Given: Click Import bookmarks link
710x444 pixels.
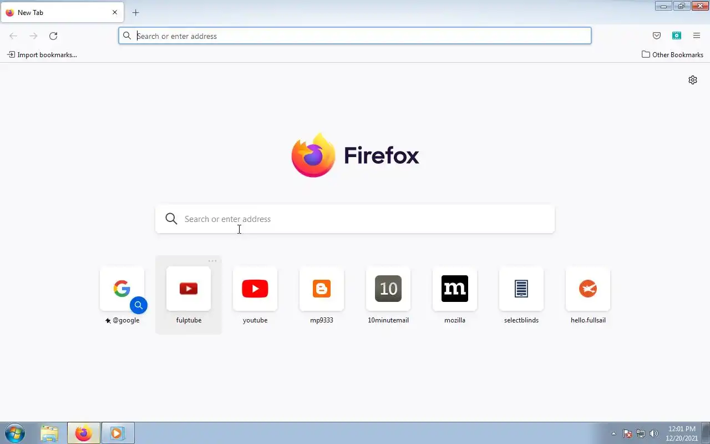Looking at the screenshot, I should [42, 54].
